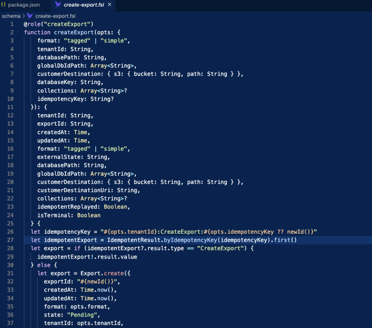Click "IdempotentResult" on line 27
The height and width of the screenshot is (328, 372).
coord(134,240)
